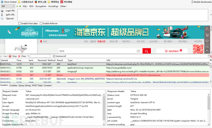Expand the 企业采购 dropdown
Viewport: 212px width, 128px height.
tap(154, 42)
